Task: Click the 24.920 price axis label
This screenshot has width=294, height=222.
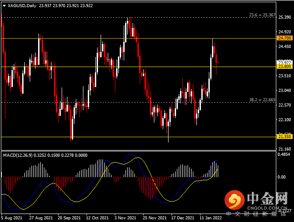Action: pyautogui.click(x=285, y=32)
